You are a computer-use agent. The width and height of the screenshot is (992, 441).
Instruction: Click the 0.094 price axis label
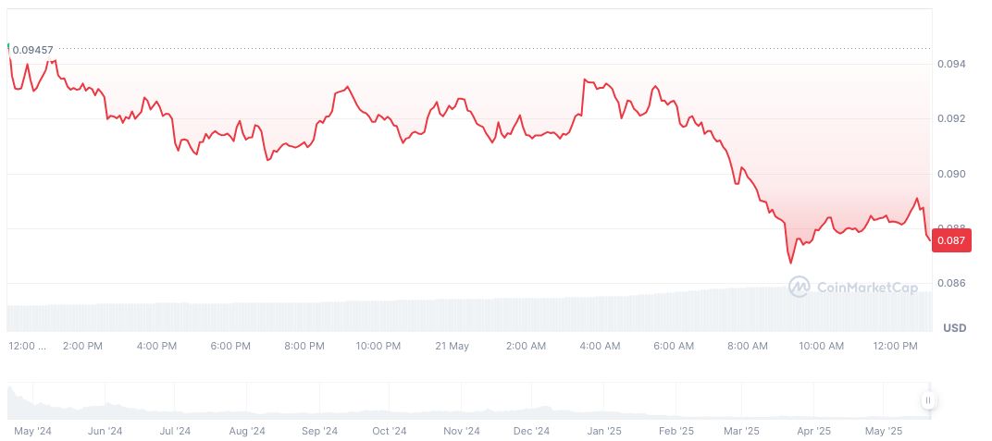[x=953, y=64]
